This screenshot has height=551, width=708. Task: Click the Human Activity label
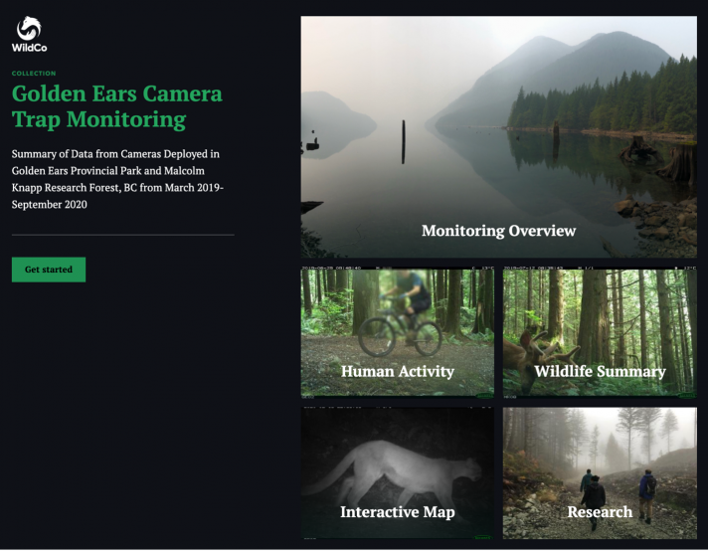click(398, 371)
